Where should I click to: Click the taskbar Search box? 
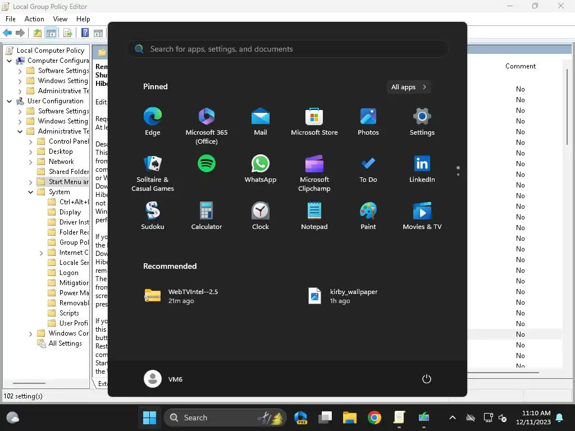tap(225, 418)
